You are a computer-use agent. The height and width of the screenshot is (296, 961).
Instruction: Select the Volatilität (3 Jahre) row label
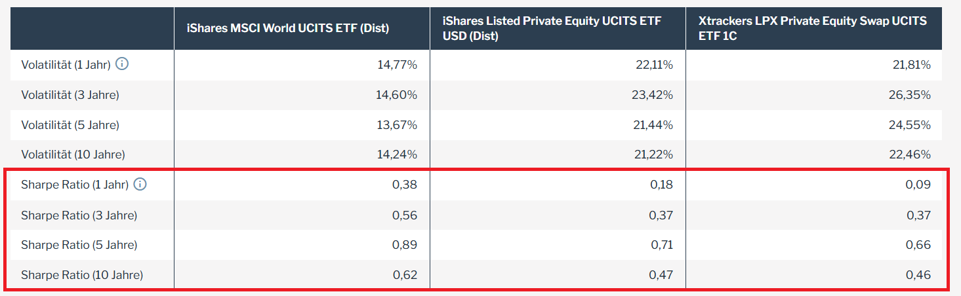point(70,95)
